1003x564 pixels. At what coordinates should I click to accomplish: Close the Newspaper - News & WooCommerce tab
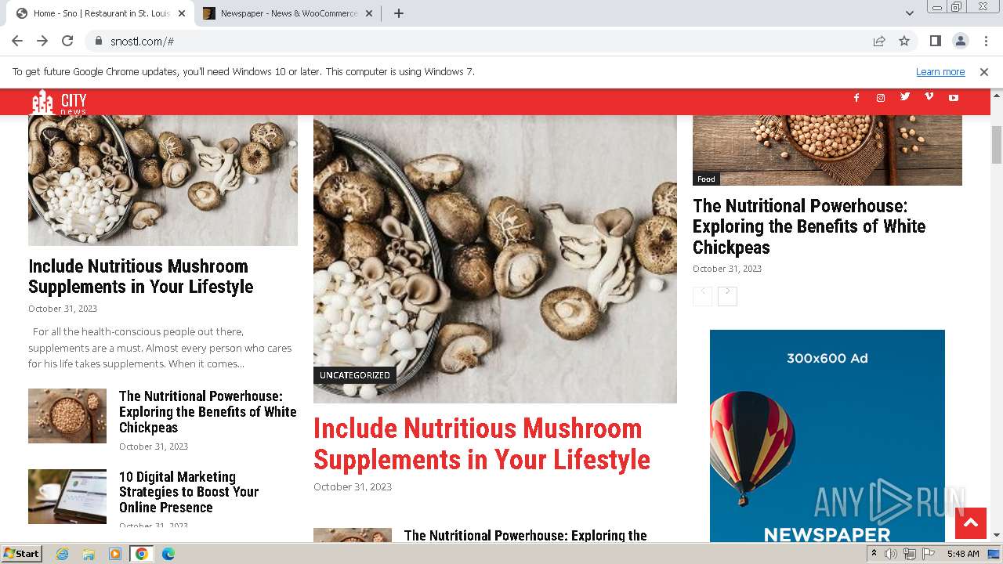tap(369, 13)
